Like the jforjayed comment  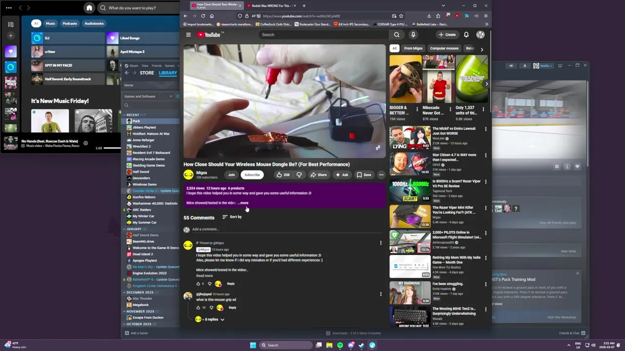(198, 308)
